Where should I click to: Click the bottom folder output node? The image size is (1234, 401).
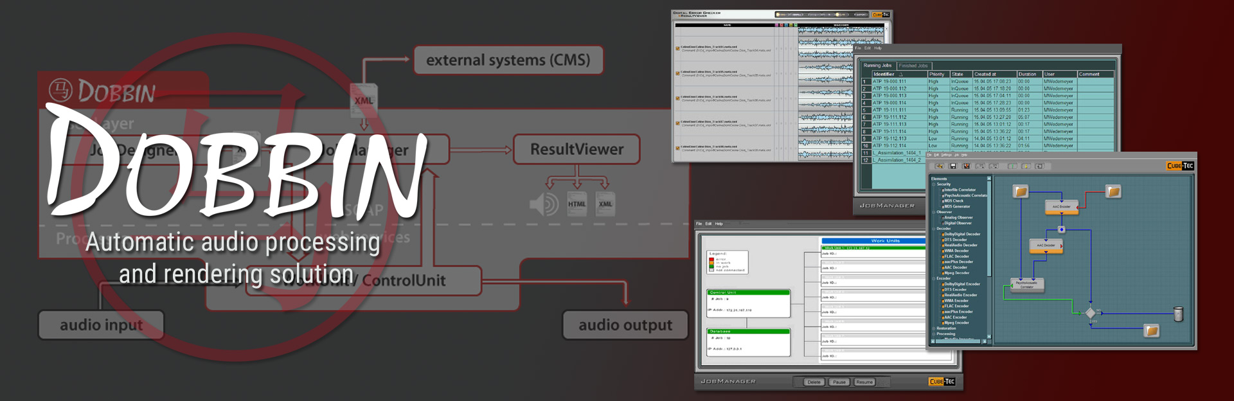click(1152, 330)
